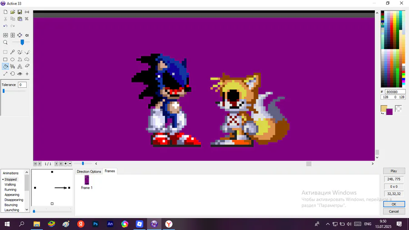Flip the image horizontally
This screenshot has height=230, width=409.
tap(5, 35)
